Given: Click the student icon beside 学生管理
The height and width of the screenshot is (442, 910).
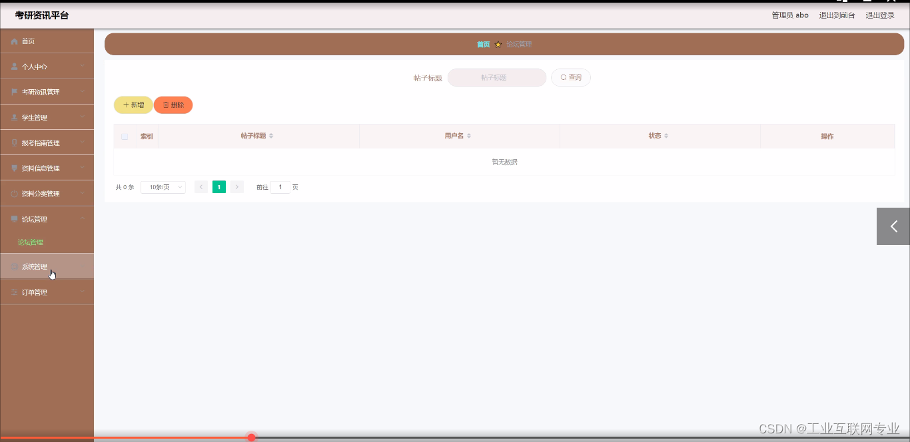Looking at the screenshot, I should tap(14, 116).
